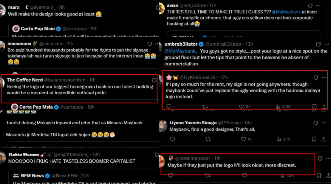
Task: Like the notaimannoor tweet
Action: [245, 175]
